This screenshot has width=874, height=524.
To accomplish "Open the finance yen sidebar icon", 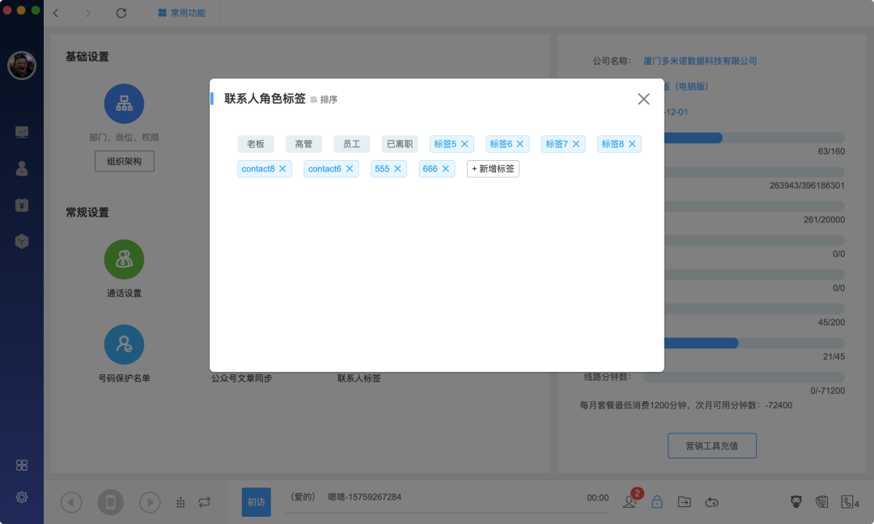I will tap(22, 205).
